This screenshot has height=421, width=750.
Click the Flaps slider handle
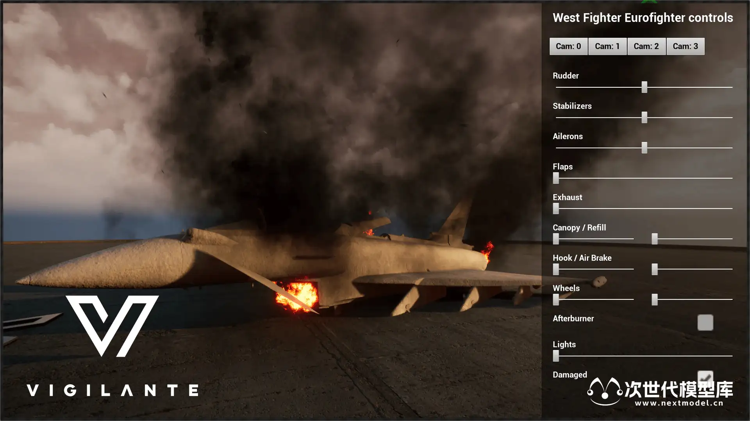[556, 178]
